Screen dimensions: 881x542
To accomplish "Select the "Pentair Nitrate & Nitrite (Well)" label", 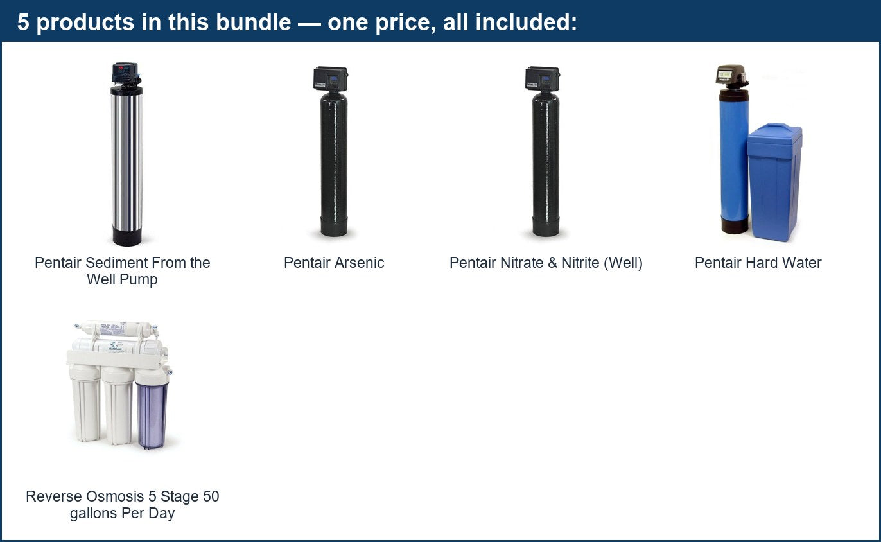I will (546, 263).
